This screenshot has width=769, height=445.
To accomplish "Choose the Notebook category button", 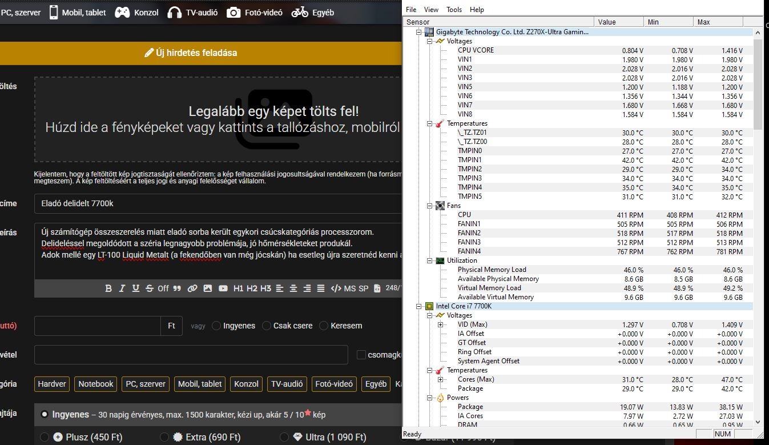I will point(96,384).
